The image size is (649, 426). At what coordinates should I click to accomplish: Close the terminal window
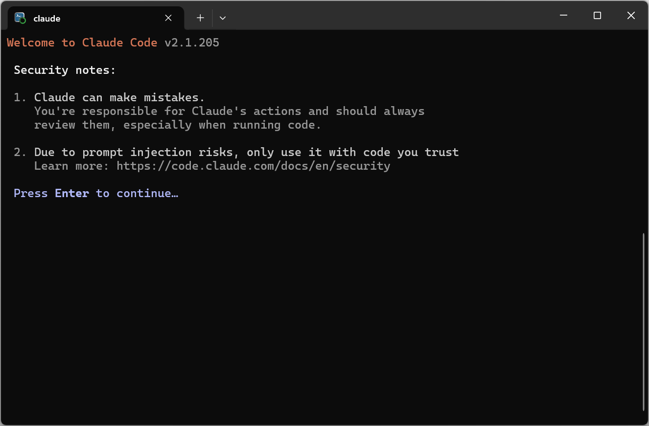(631, 16)
